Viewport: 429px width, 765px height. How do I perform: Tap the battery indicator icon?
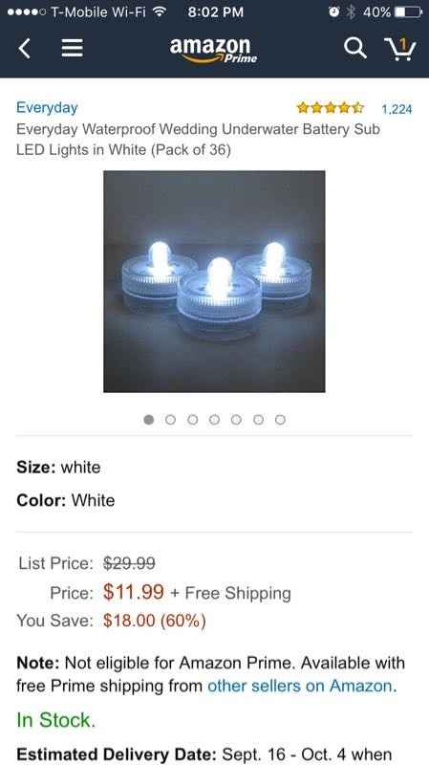pos(408,11)
